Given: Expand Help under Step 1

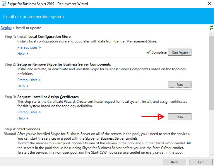Looking at the screenshot, I should click(23, 54).
